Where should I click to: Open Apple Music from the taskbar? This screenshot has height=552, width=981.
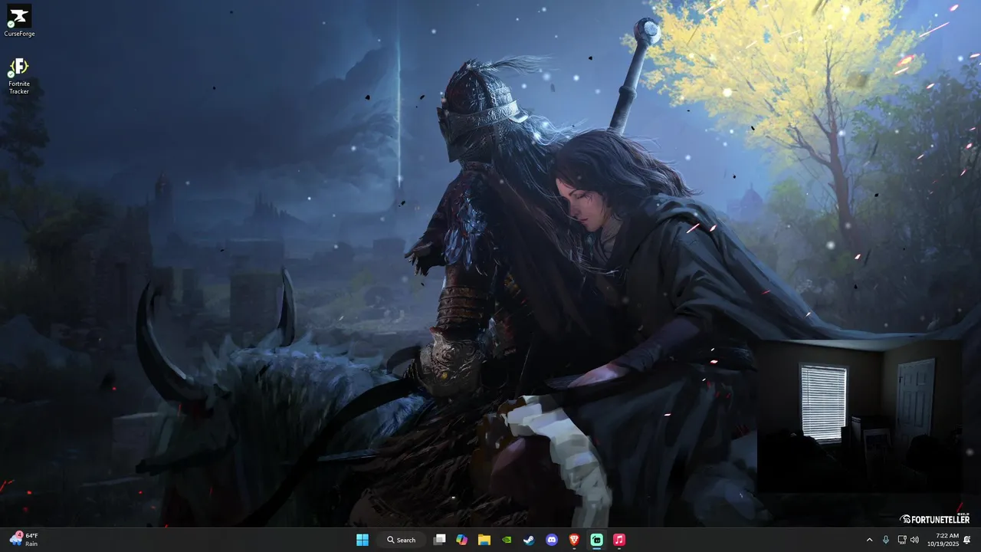point(619,540)
